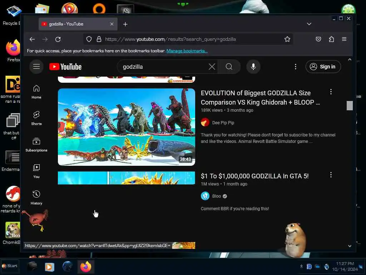The height and width of the screenshot is (275, 366).
Task: Save page to Pocket
Action: [x=318, y=39]
